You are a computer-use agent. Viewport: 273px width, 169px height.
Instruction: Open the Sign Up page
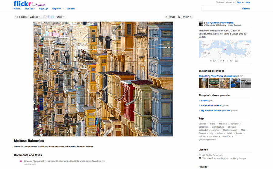tap(43, 8)
